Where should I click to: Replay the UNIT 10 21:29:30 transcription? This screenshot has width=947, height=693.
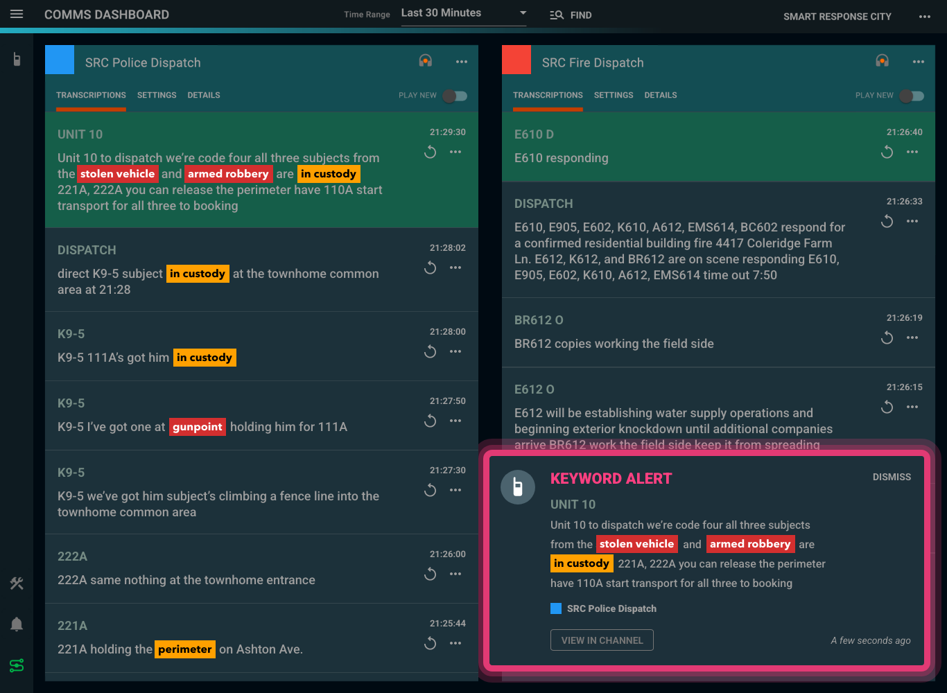[431, 152]
